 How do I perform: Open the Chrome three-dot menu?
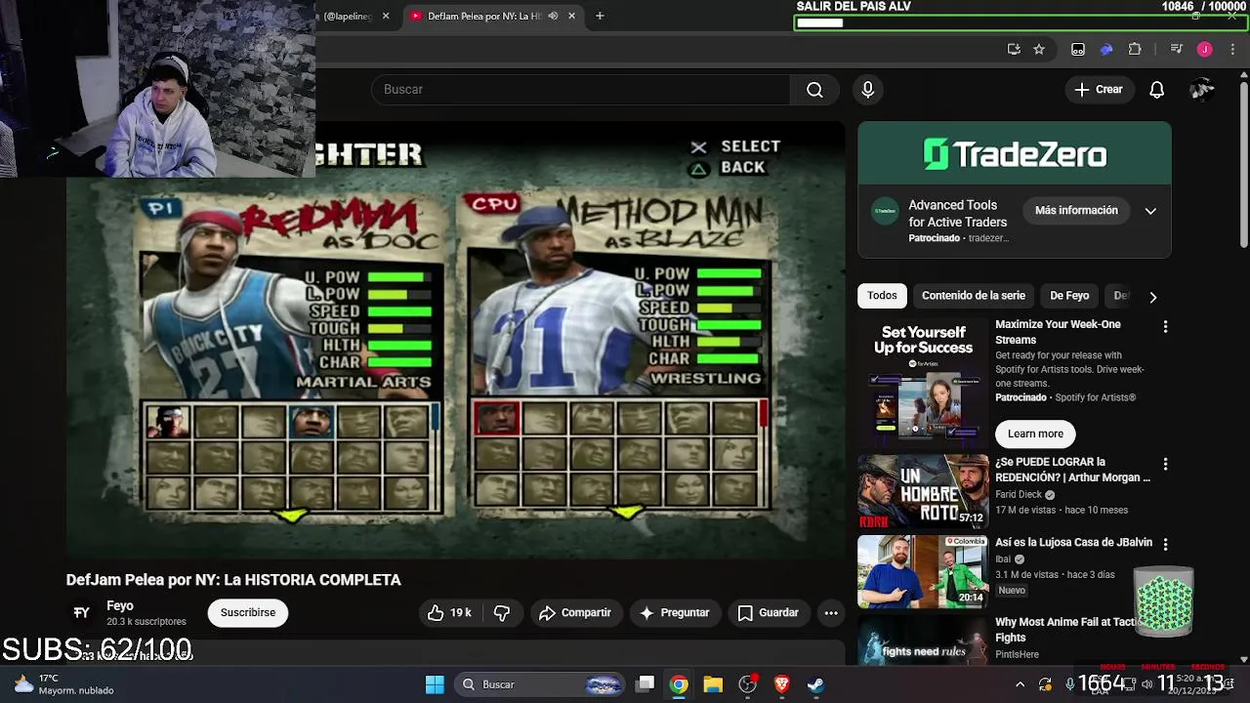pos(1232,49)
